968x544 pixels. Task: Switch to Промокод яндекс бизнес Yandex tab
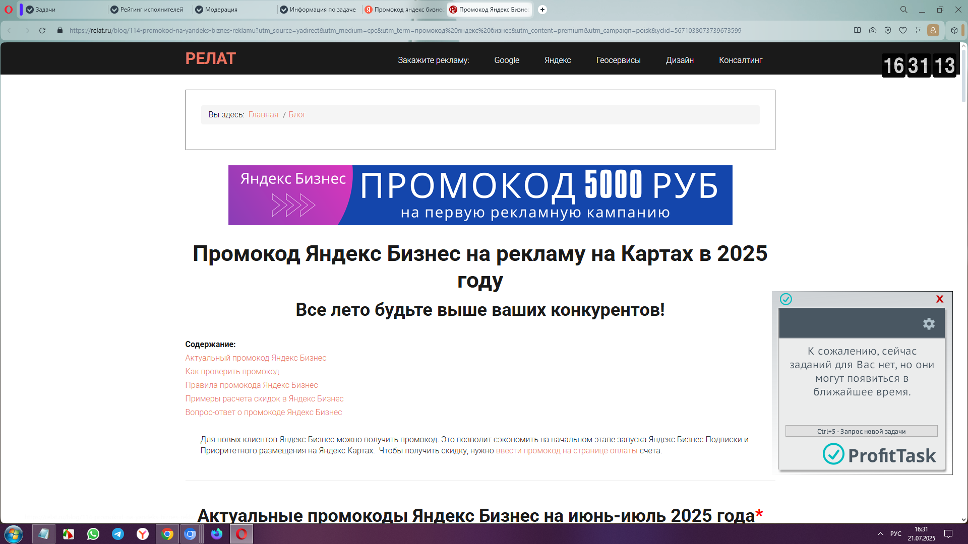404,10
